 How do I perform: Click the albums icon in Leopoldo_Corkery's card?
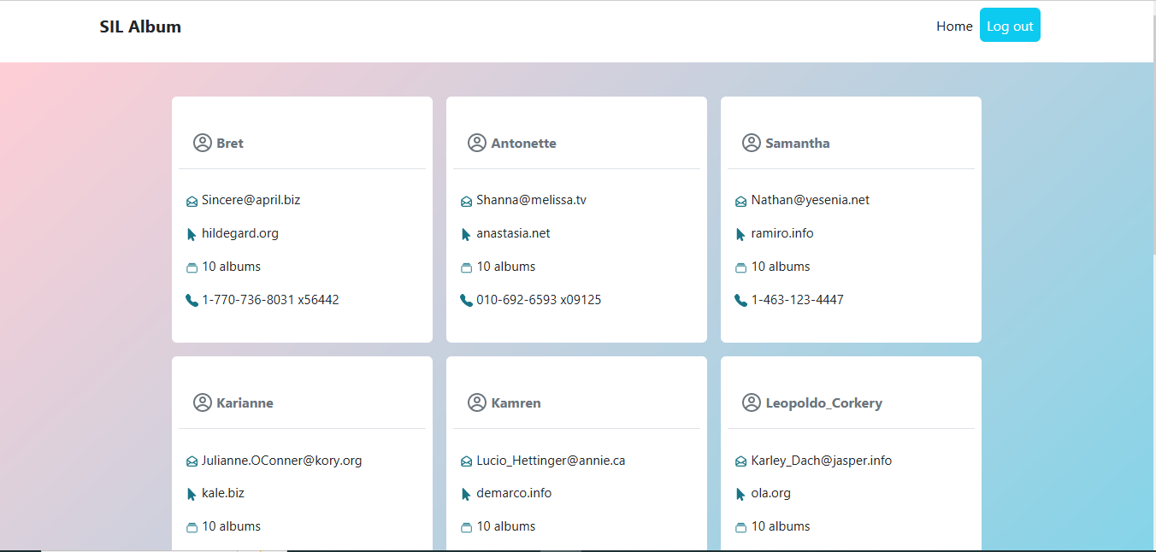point(740,527)
